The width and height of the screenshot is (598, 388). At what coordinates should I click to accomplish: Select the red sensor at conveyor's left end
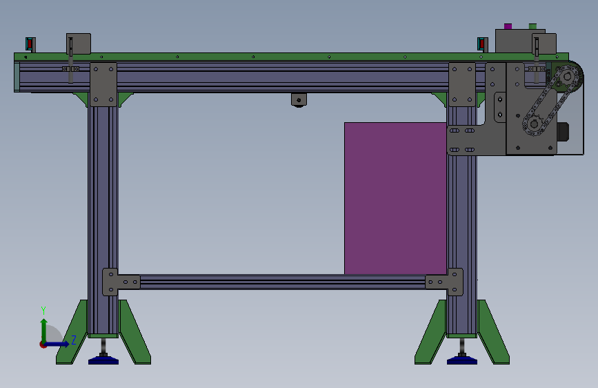pyautogui.click(x=30, y=44)
